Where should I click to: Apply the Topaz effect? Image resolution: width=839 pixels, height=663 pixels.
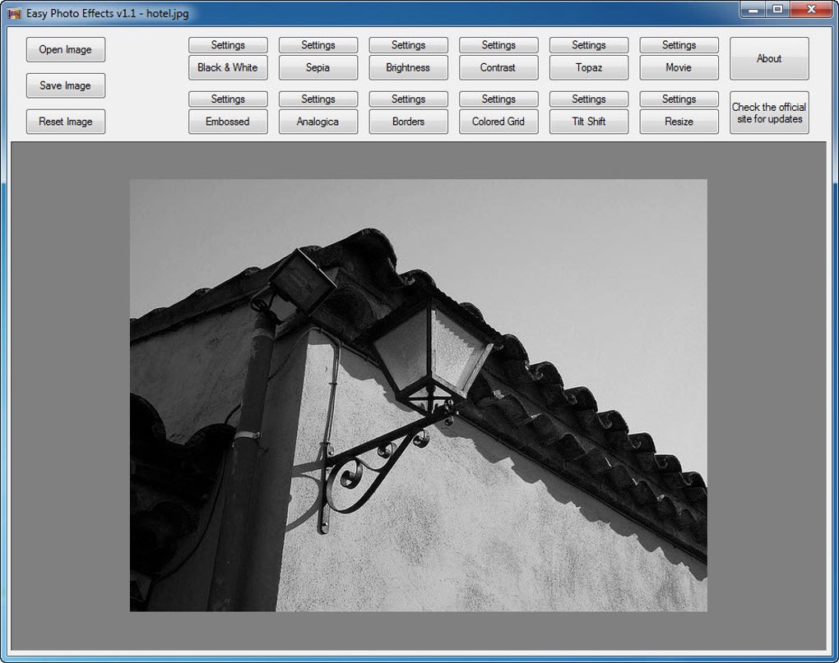[589, 68]
